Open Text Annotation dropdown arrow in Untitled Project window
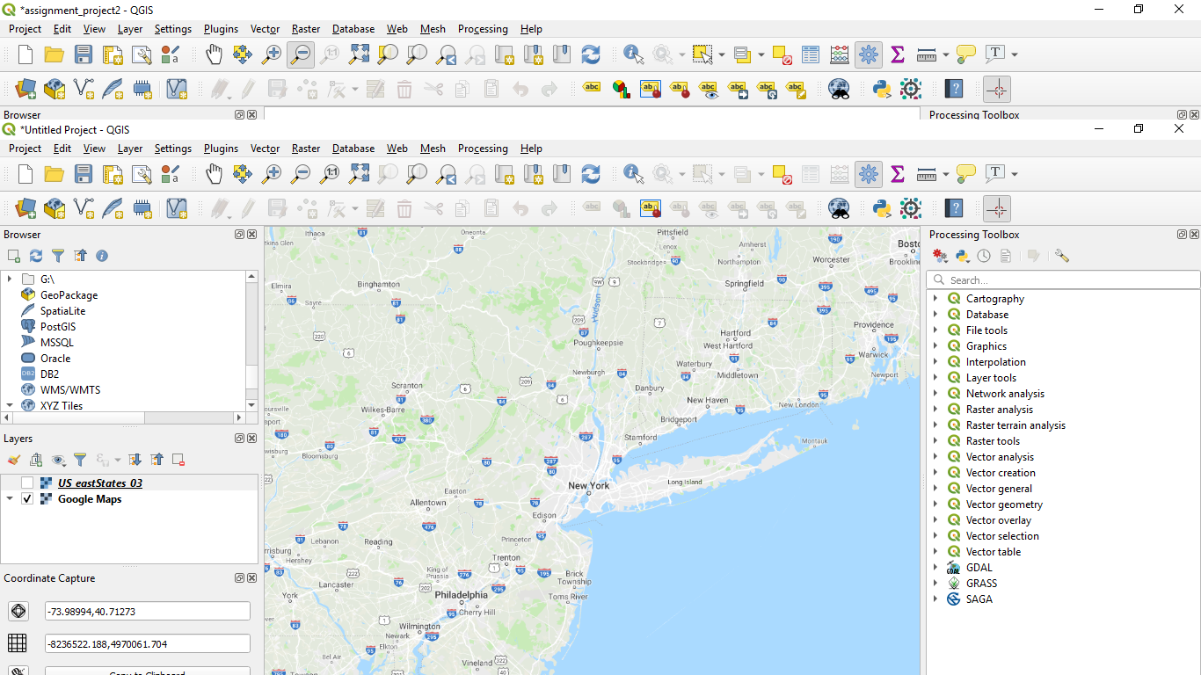Screen dimensions: 1201x675 1014,174
